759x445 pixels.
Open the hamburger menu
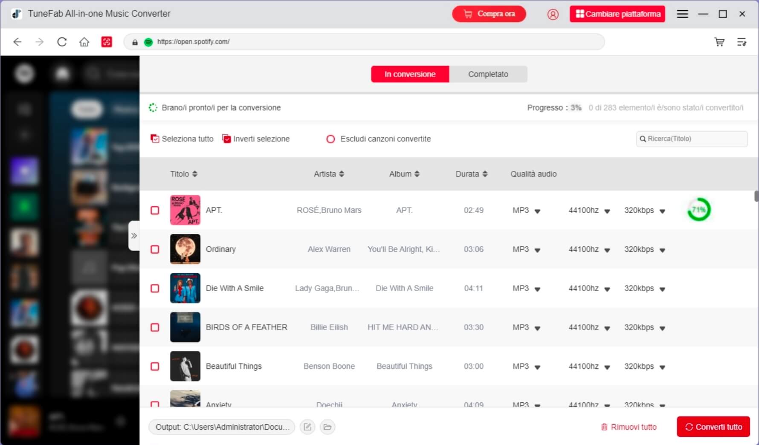pos(682,14)
